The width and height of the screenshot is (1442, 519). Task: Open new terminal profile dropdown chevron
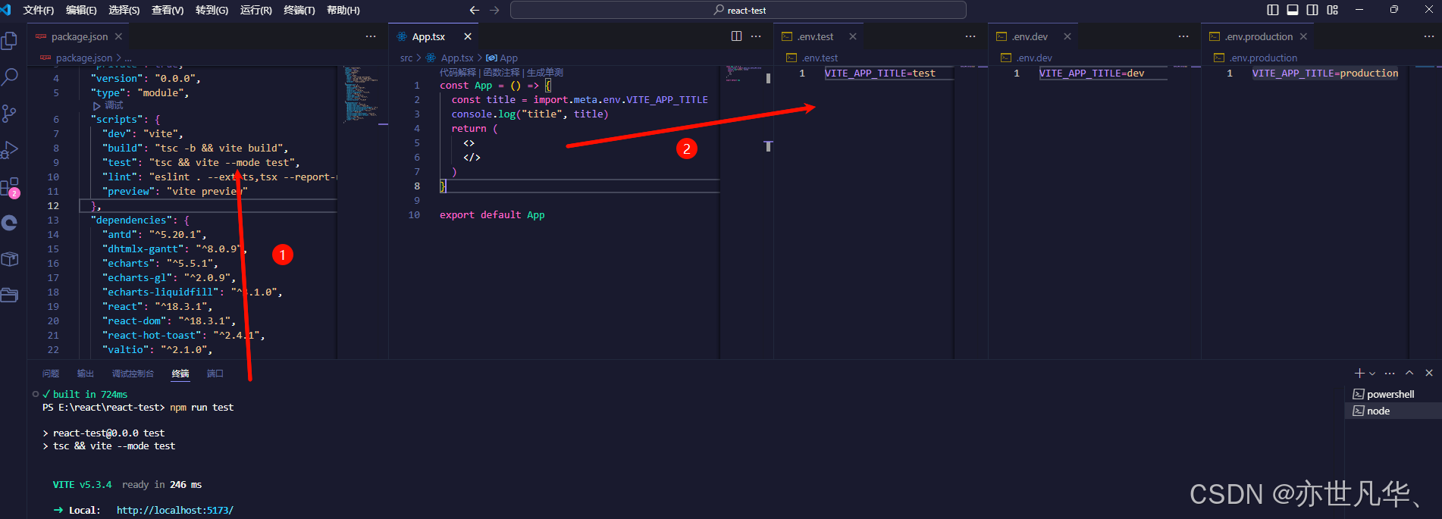(x=1372, y=374)
